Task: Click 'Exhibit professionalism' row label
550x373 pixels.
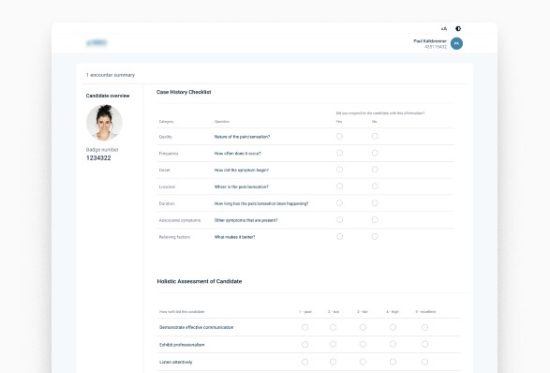Action: click(182, 345)
